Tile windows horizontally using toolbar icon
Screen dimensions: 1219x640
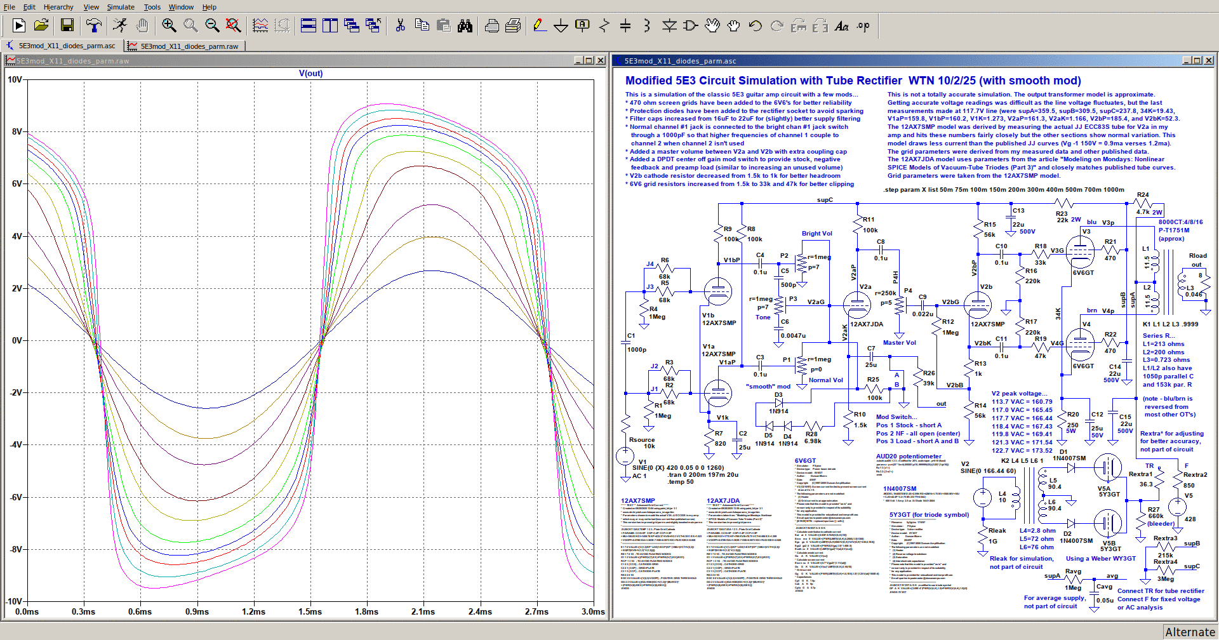(x=309, y=25)
